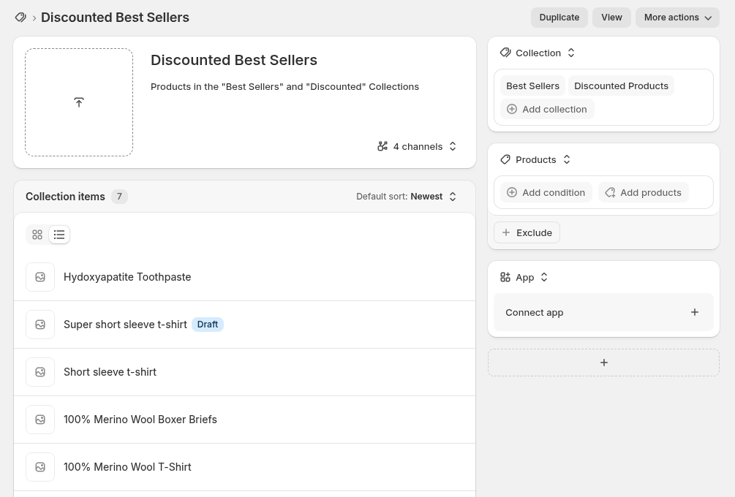Open Super short sleeve t-shirt product
Image resolution: width=735 pixels, height=497 pixels.
(125, 325)
